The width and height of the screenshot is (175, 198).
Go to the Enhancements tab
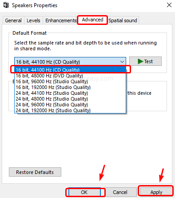pyautogui.click(x=61, y=20)
